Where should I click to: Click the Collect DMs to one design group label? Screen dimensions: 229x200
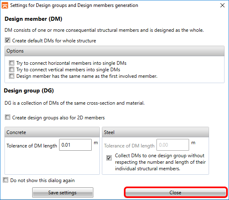click(160, 162)
